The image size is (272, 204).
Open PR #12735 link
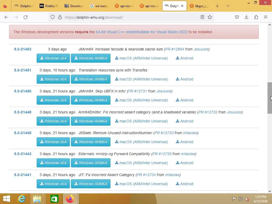click(x=162, y=154)
